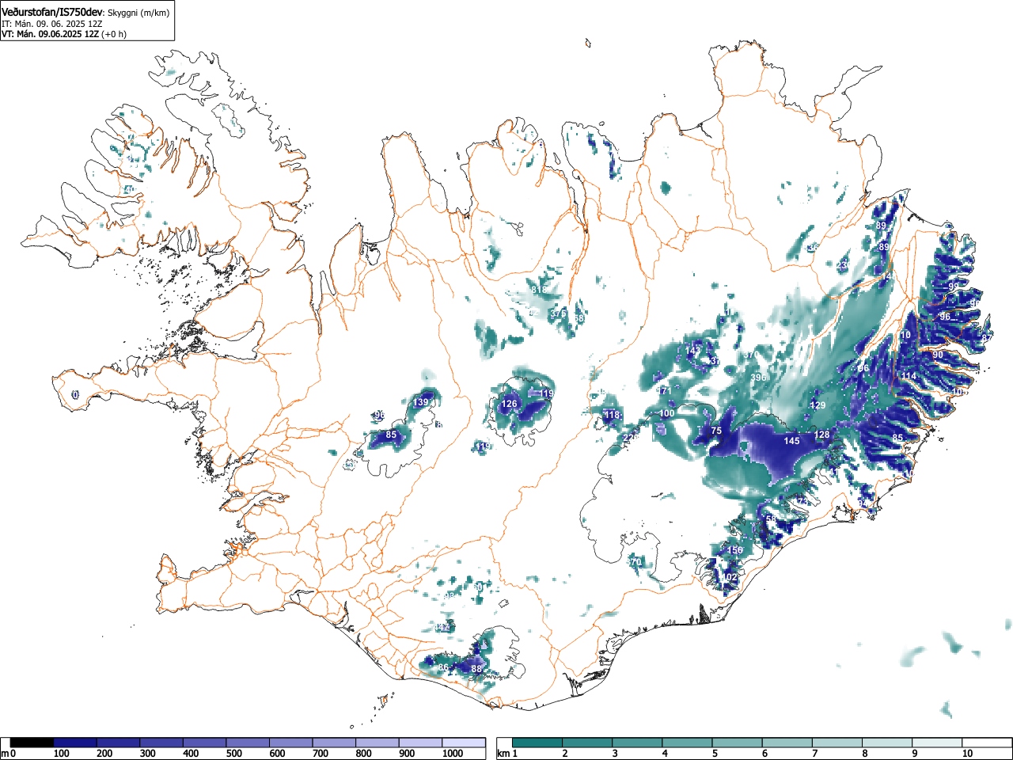Click the "118" visibility value on the map

pyautogui.click(x=612, y=416)
